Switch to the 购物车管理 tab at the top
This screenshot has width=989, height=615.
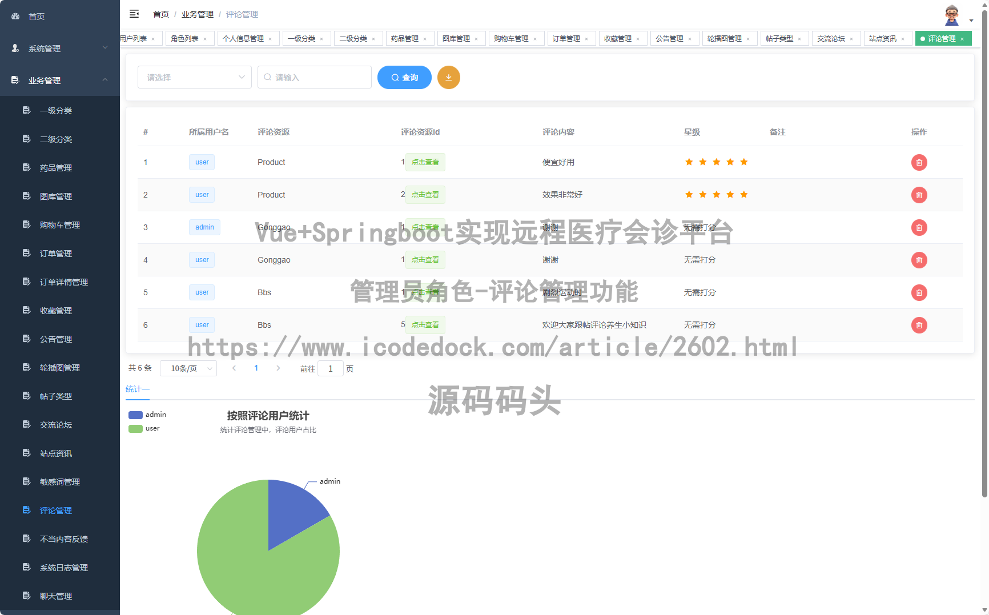[x=512, y=38]
